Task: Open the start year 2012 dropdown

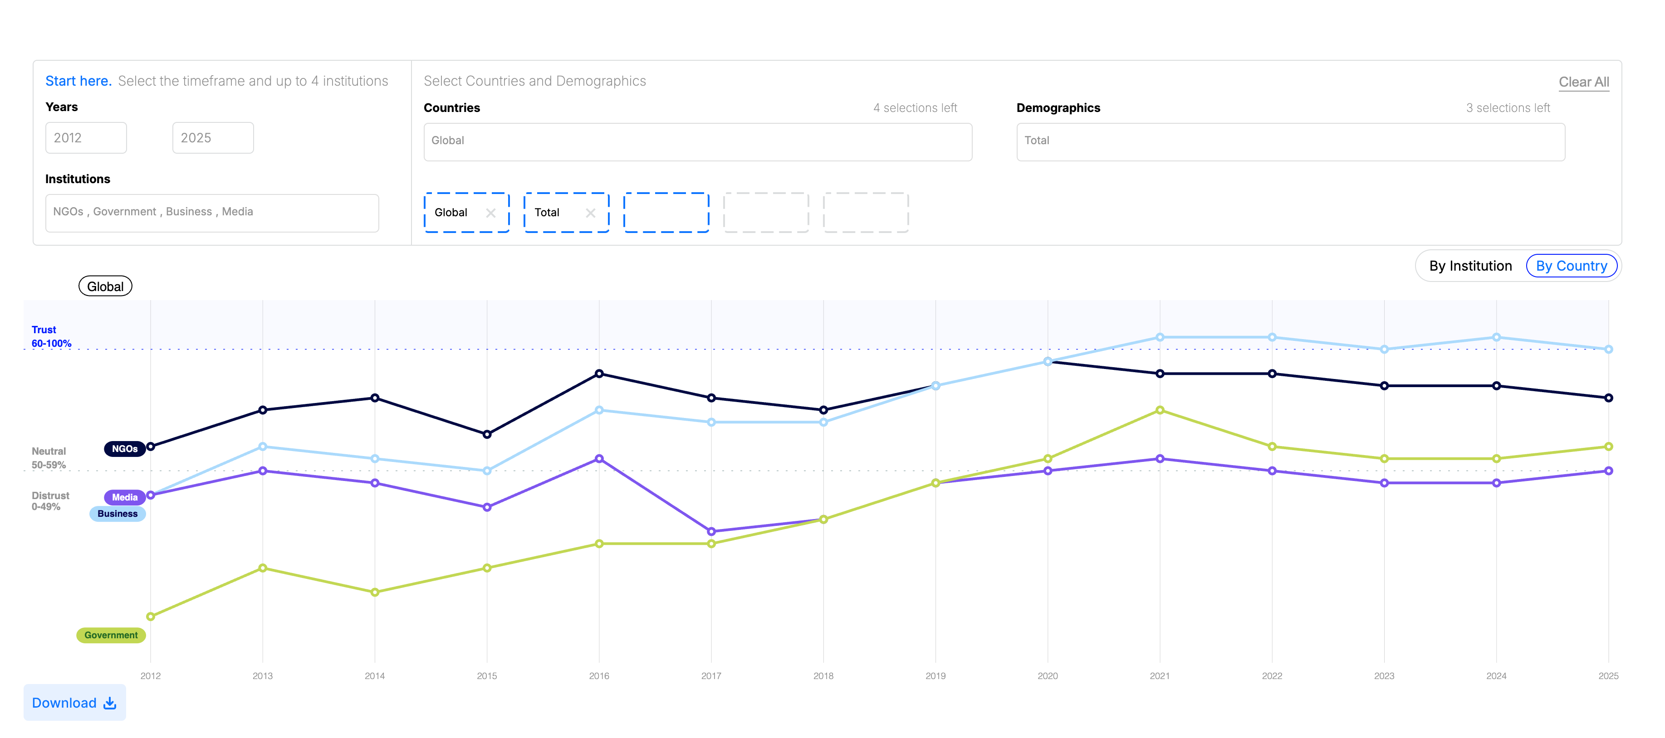Action: [86, 137]
